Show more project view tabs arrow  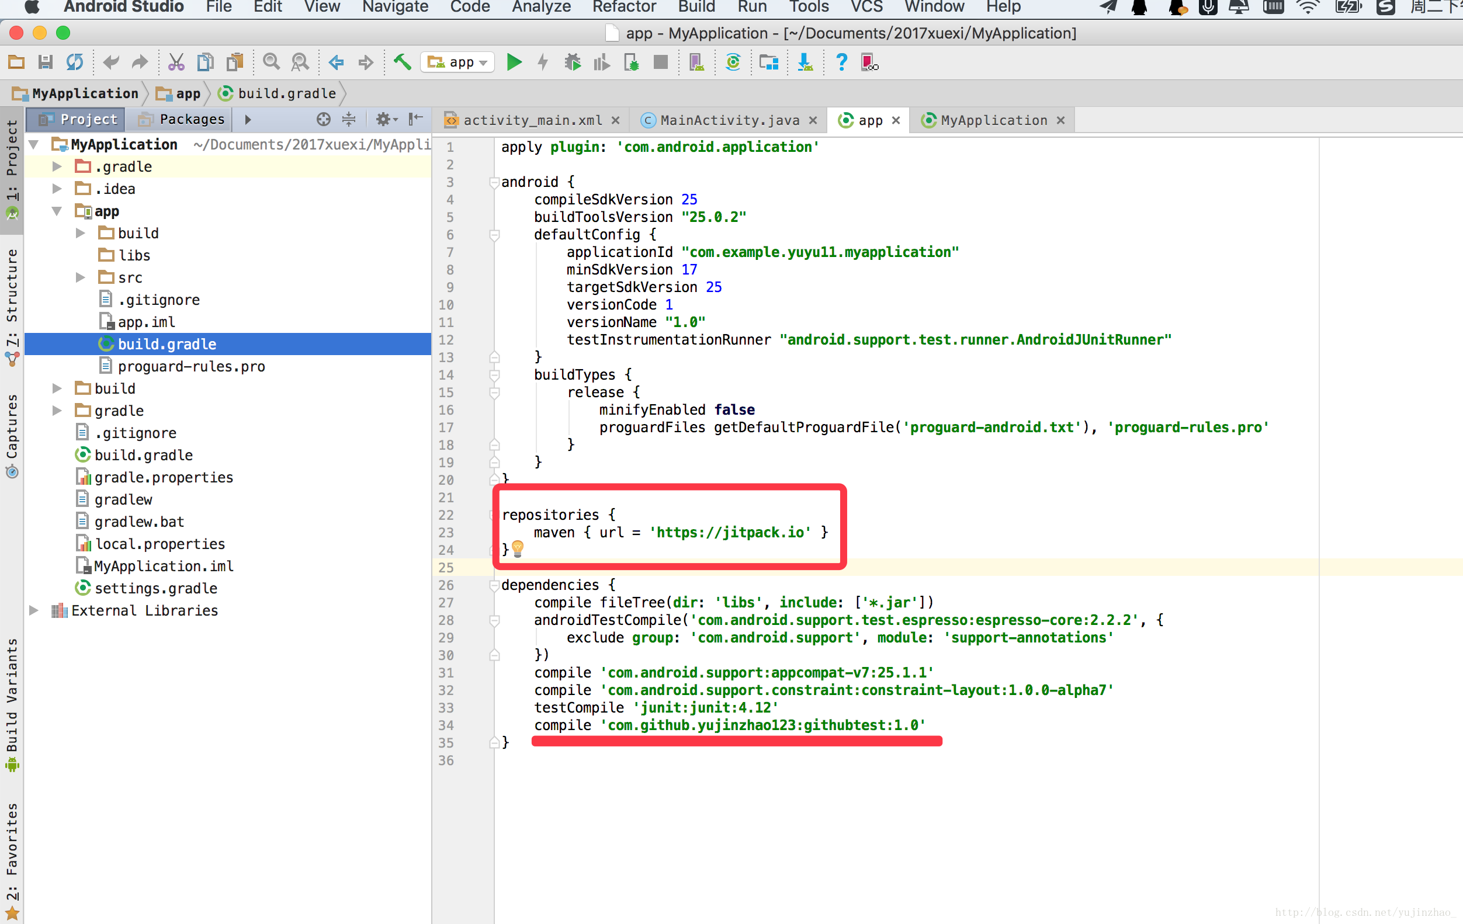[x=248, y=119]
